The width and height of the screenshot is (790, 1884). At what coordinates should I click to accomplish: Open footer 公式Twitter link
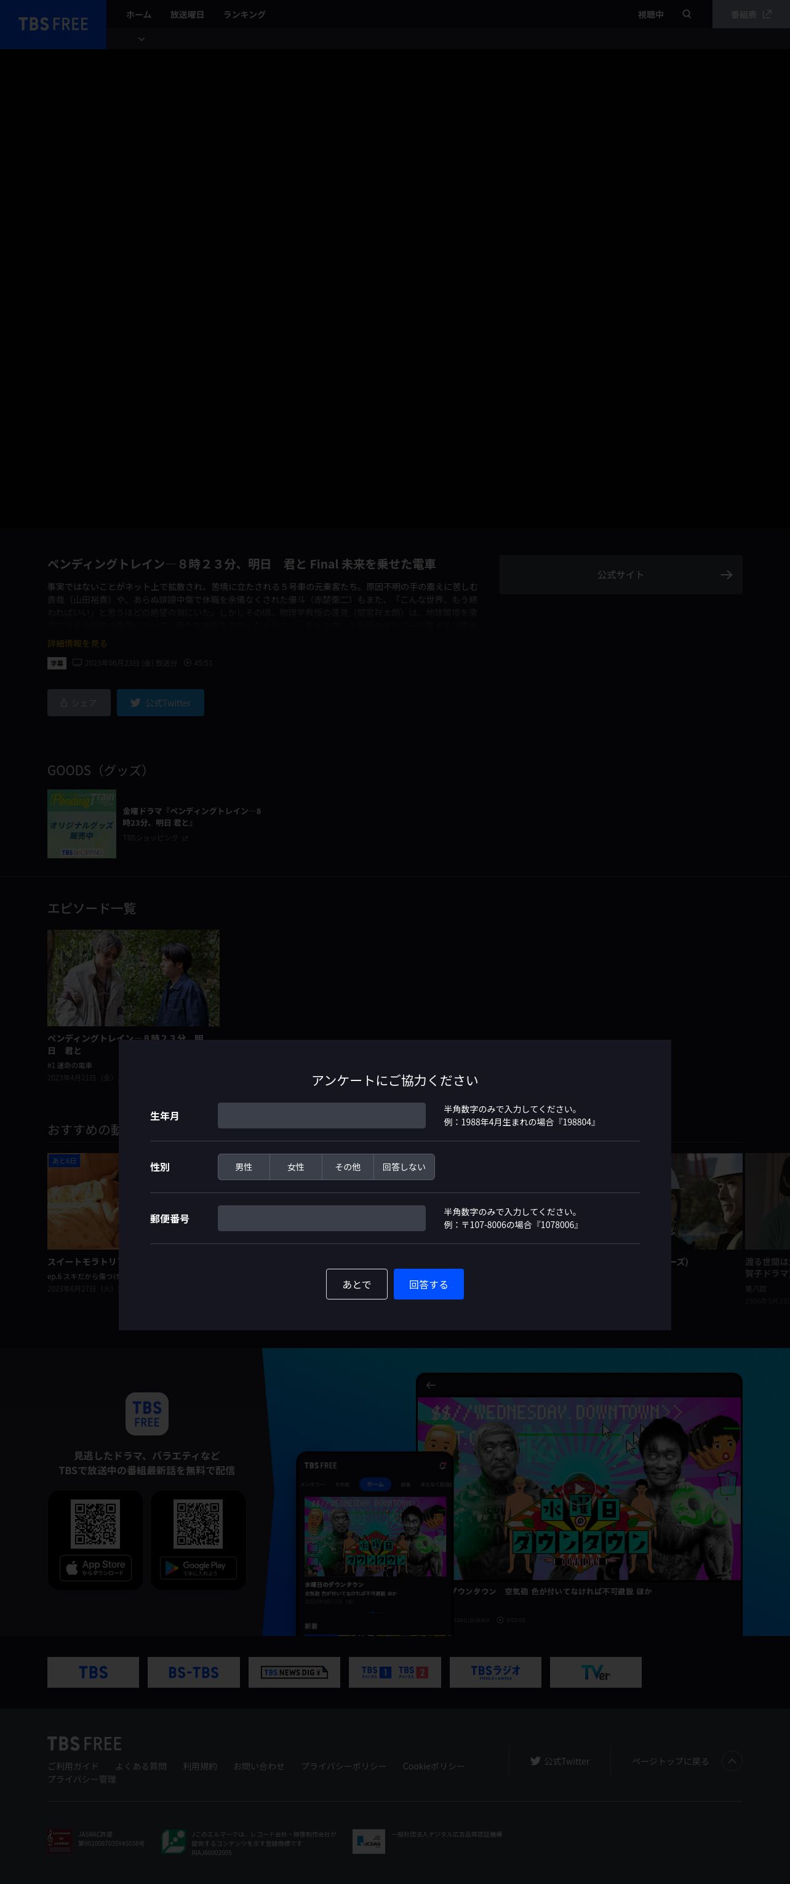pyautogui.click(x=561, y=1761)
